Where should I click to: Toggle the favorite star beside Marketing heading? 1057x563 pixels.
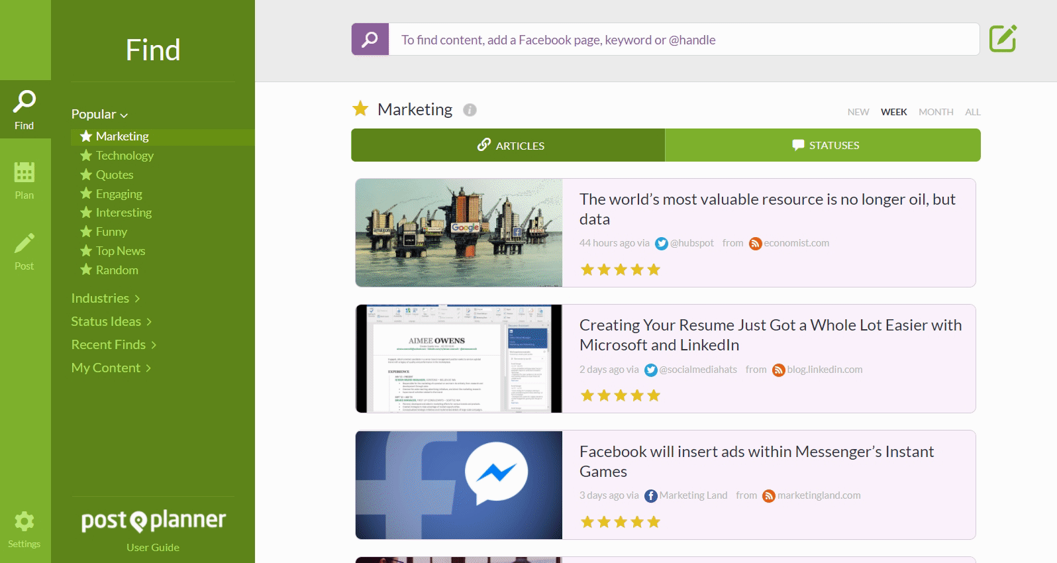coord(360,109)
